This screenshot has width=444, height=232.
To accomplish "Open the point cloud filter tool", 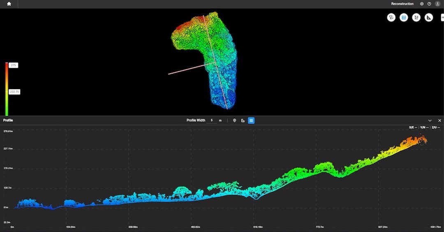I will coord(391,17).
